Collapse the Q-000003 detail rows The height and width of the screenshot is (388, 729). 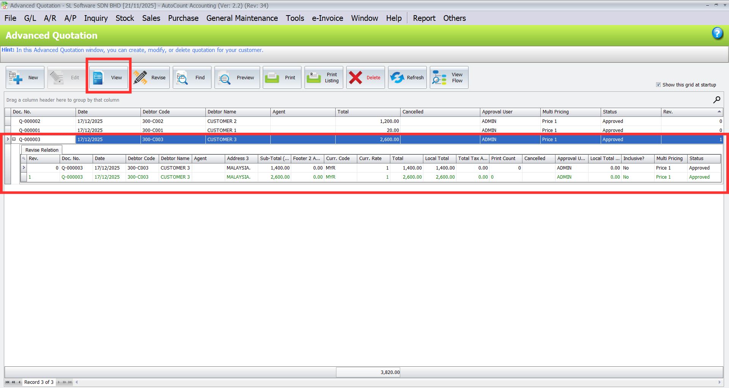pyautogui.click(x=14, y=139)
